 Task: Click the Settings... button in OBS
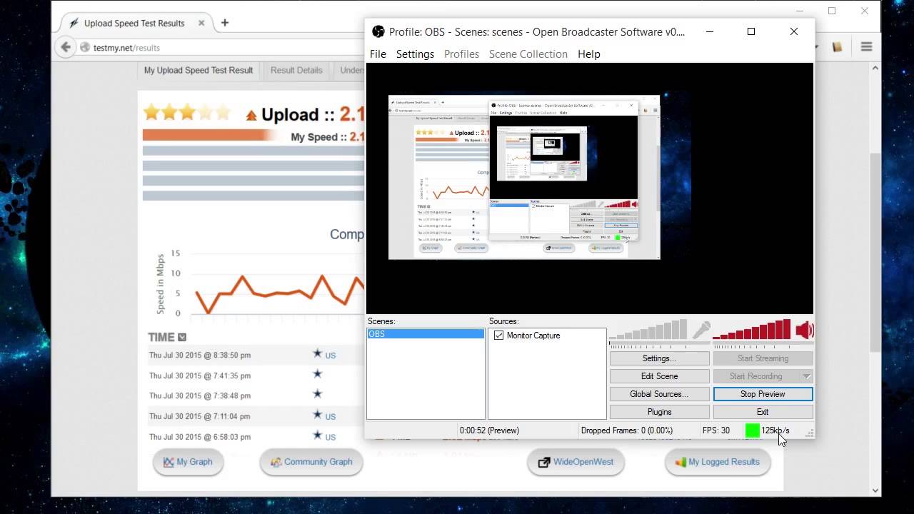point(659,358)
